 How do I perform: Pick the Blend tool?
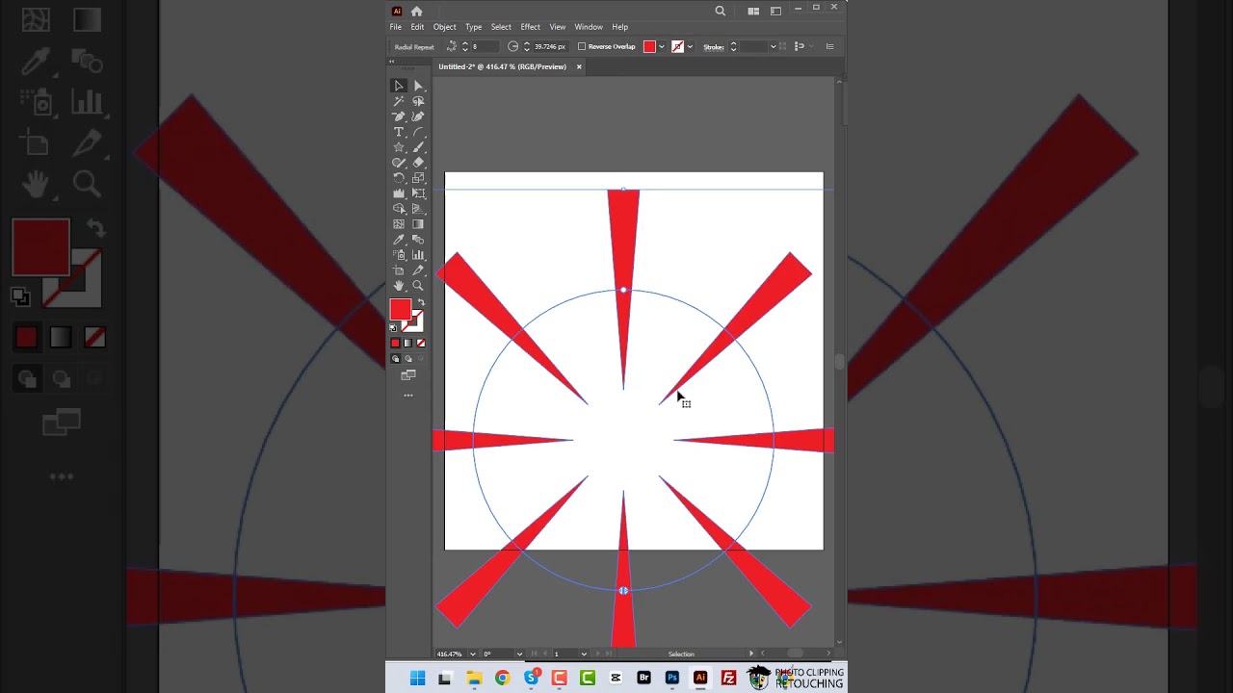coord(418,240)
